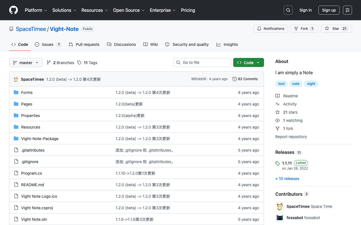Click the 1.1.11 release tag icon
Screen dimensions: 361x225
click(278, 163)
